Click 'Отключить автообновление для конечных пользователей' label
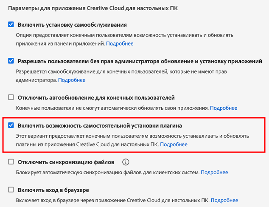Screen dimensions: 269x207 click(96, 98)
